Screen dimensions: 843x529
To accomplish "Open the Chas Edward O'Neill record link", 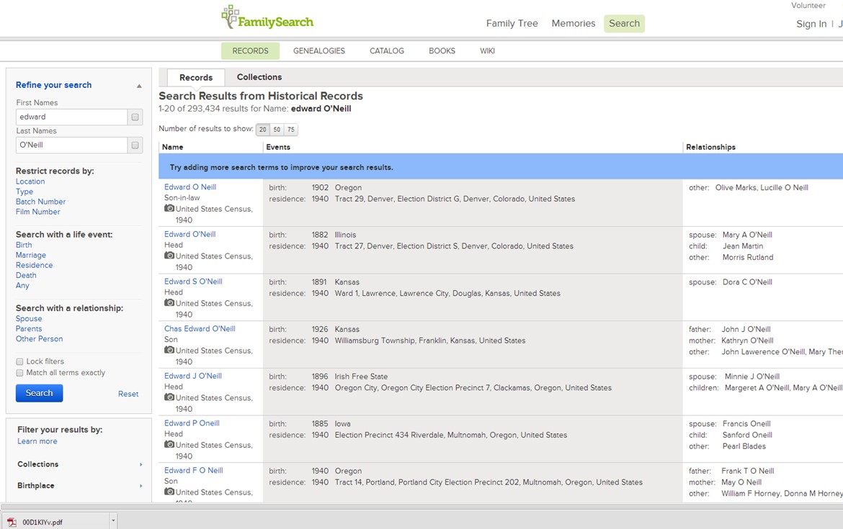I will (200, 329).
